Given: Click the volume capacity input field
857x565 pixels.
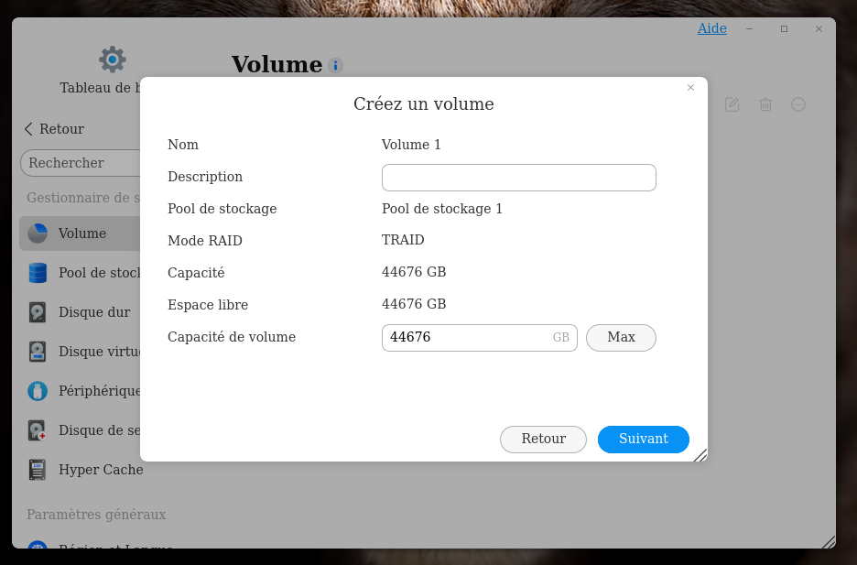Looking at the screenshot, I should tap(469, 338).
